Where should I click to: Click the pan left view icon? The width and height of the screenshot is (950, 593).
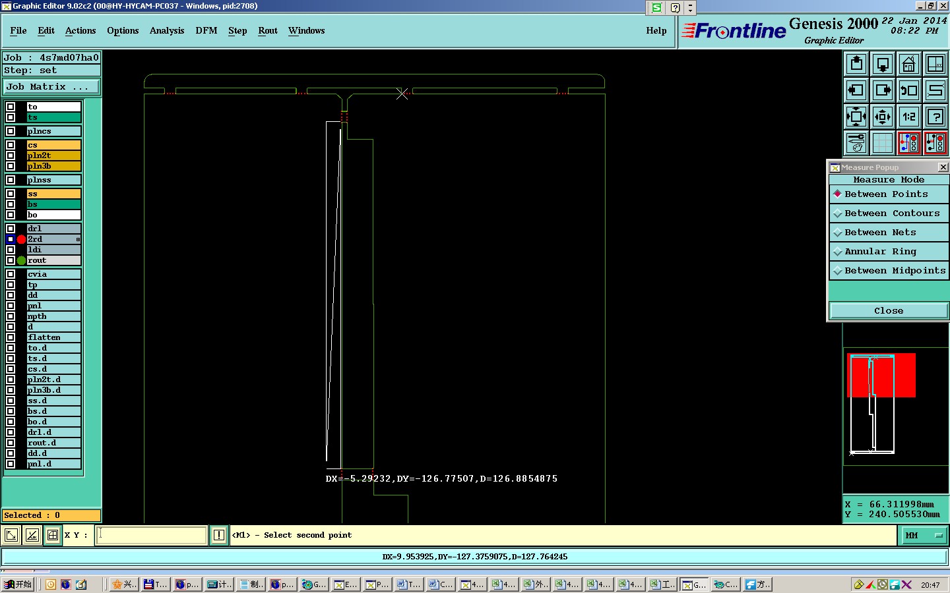click(856, 90)
